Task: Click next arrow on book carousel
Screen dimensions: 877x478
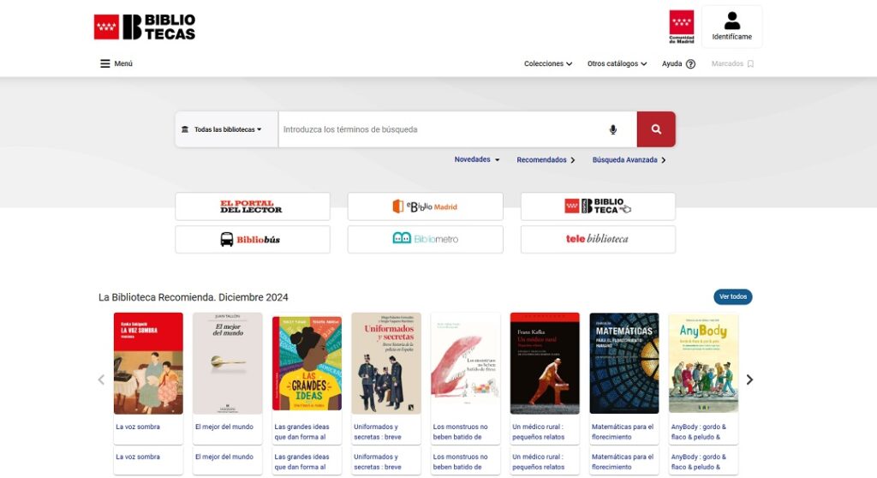Action: [749, 379]
